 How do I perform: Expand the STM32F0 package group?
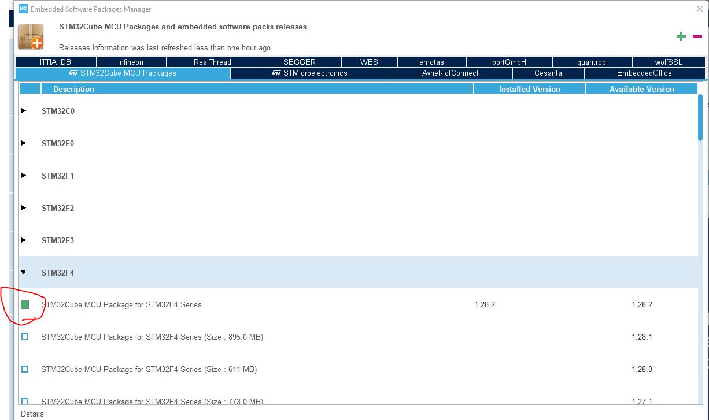[x=24, y=143]
